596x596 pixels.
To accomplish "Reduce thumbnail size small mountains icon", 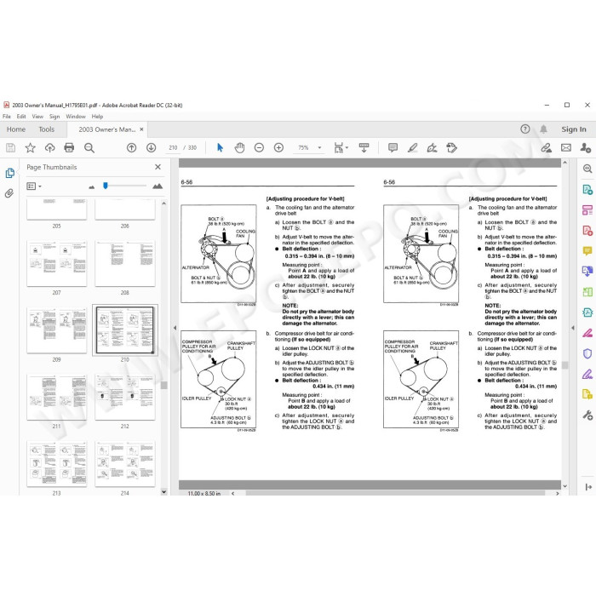I will [x=92, y=186].
